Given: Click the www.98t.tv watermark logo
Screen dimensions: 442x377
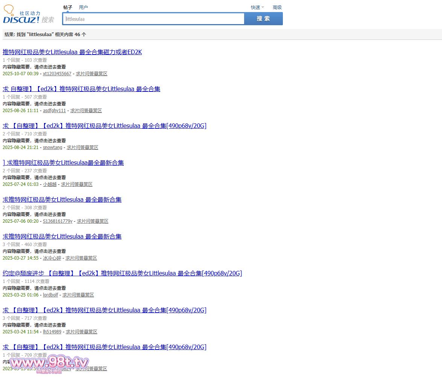Looking at the screenshot, I should 49,363.
